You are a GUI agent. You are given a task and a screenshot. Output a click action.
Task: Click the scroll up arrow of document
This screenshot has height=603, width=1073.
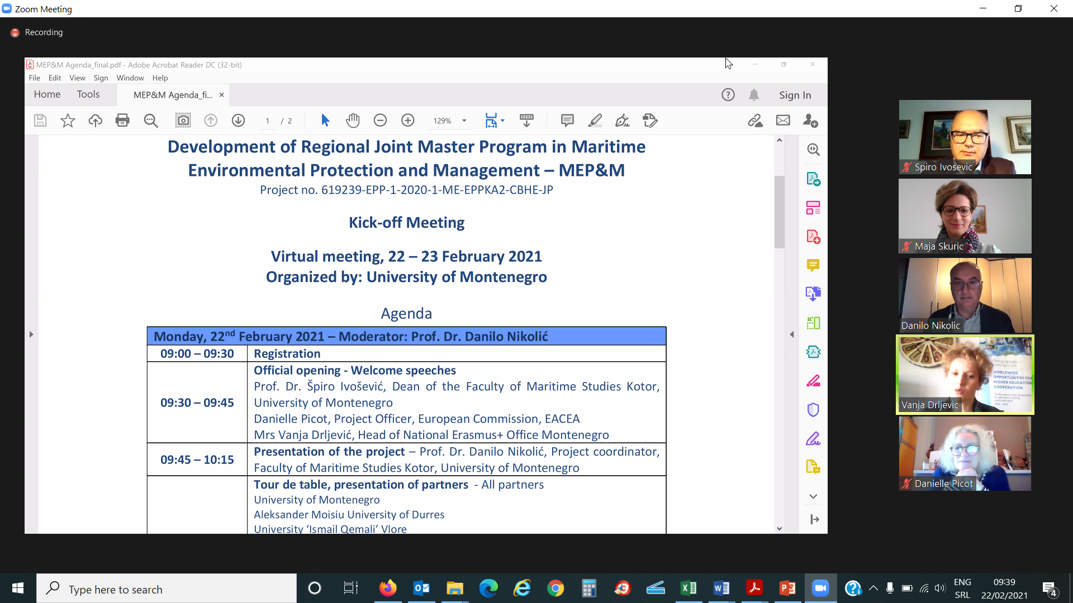[x=780, y=140]
